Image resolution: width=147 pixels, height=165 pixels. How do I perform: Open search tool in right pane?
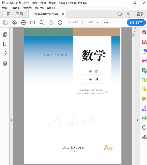click(144, 32)
